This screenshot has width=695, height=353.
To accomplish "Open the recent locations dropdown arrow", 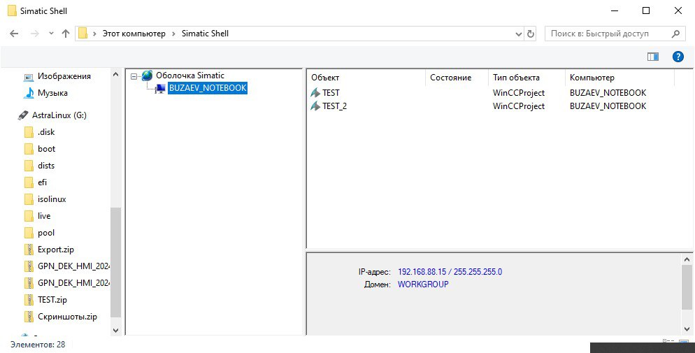I will point(52,34).
